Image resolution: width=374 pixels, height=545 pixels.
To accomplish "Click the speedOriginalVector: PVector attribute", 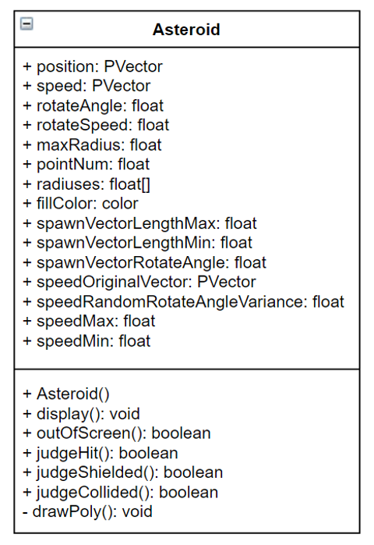I will coord(139,282).
